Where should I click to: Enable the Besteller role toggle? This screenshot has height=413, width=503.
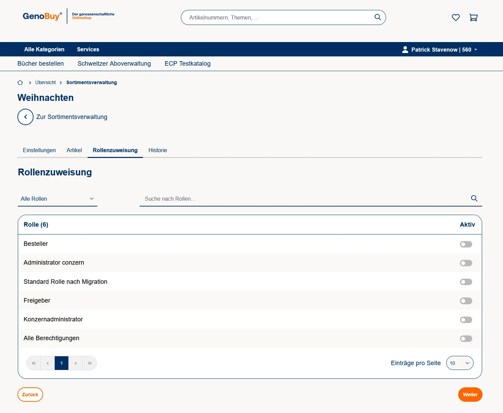click(466, 244)
